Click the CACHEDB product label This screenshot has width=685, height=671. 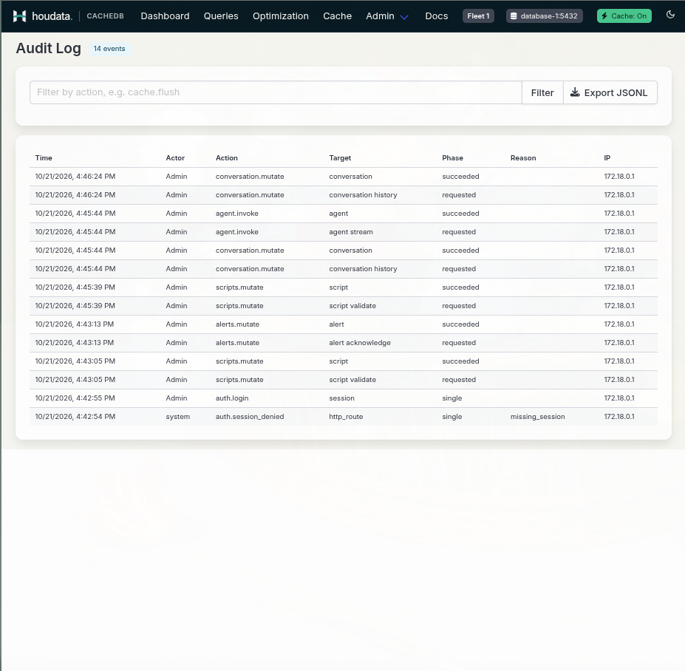(105, 16)
